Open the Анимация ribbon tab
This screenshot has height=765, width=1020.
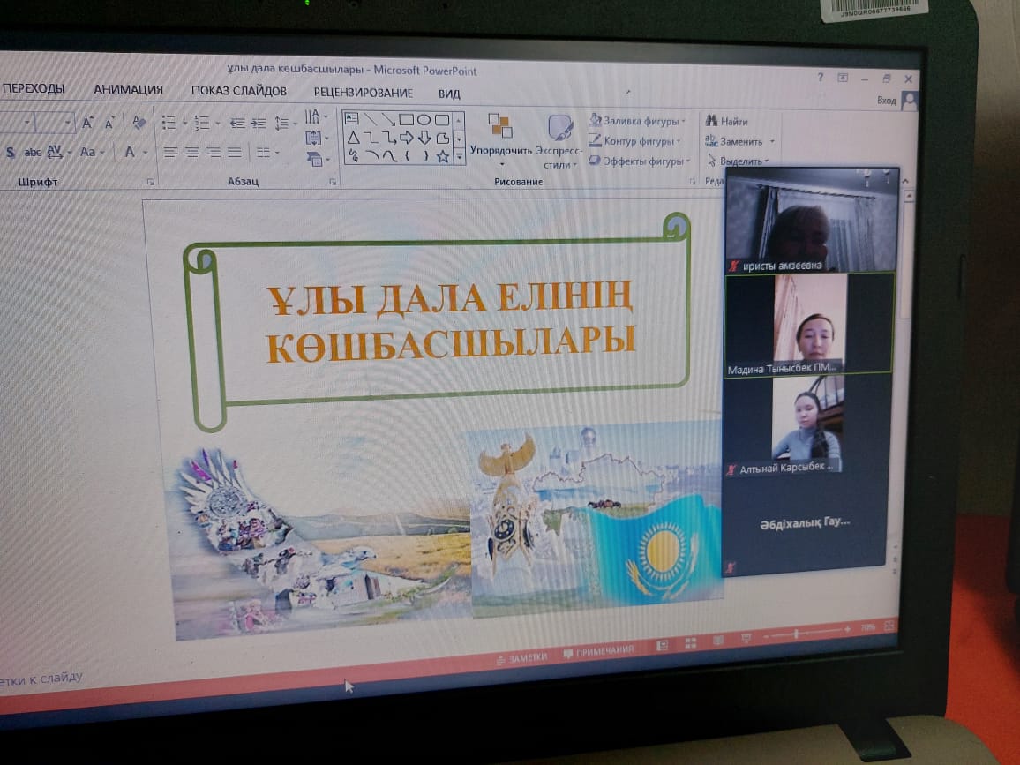pos(128,89)
